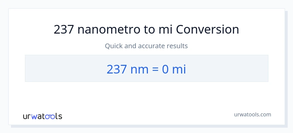
Task: Click the '0 mi' output in the result
Action: click(174, 69)
